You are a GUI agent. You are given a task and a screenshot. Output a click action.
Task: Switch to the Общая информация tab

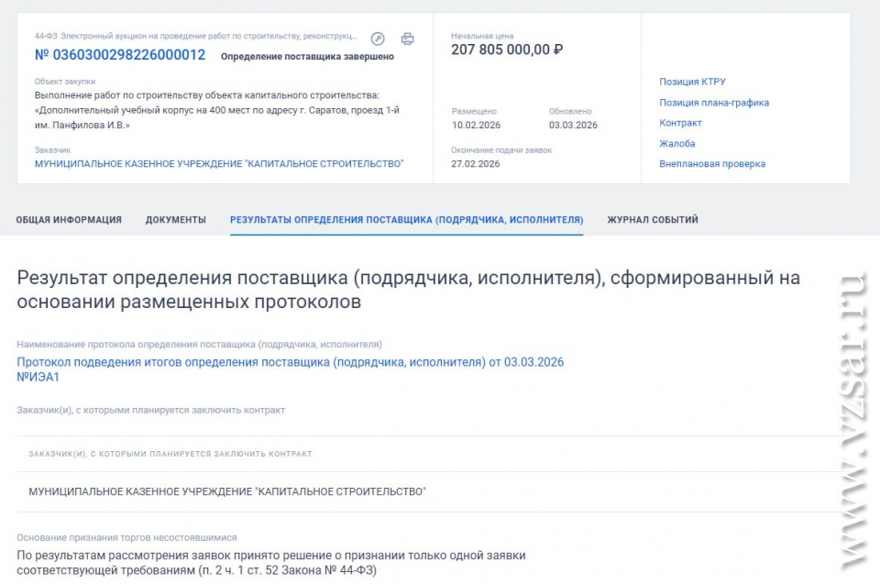69,220
